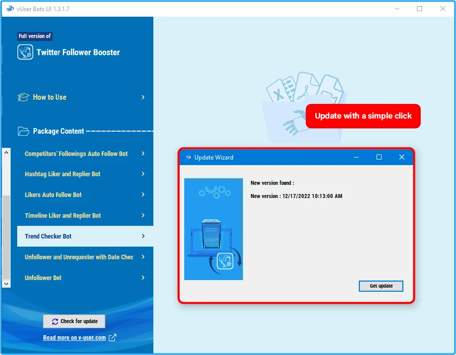Expand Competitors' Followings Auto Follow Bot chevron
Viewport: 456px width, 355px height.
tap(143, 153)
